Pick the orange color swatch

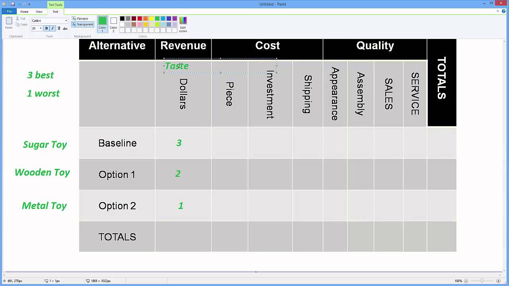tap(146, 19)
